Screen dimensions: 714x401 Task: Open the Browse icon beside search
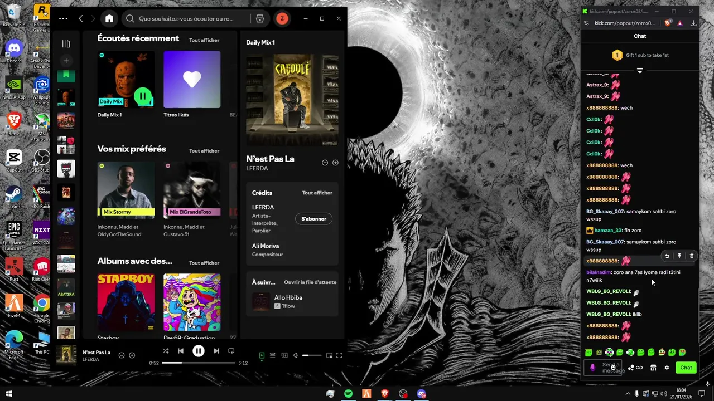pyautogui.click(x=260, y=18)
